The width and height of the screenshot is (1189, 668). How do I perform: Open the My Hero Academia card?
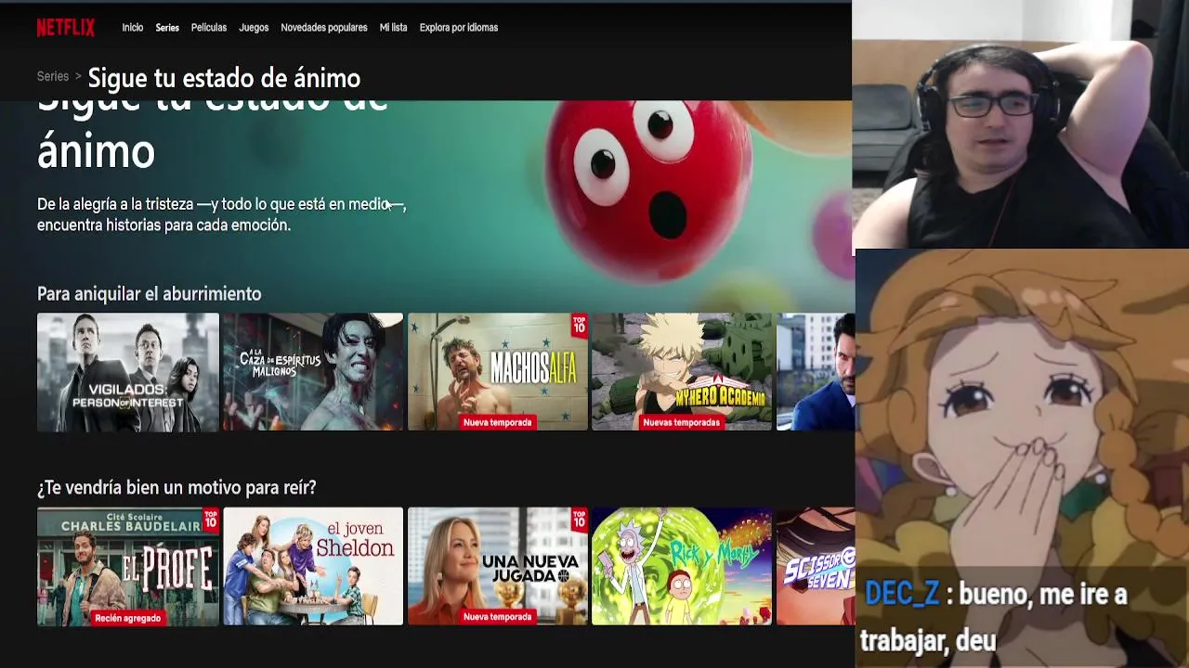click(682, 372)
